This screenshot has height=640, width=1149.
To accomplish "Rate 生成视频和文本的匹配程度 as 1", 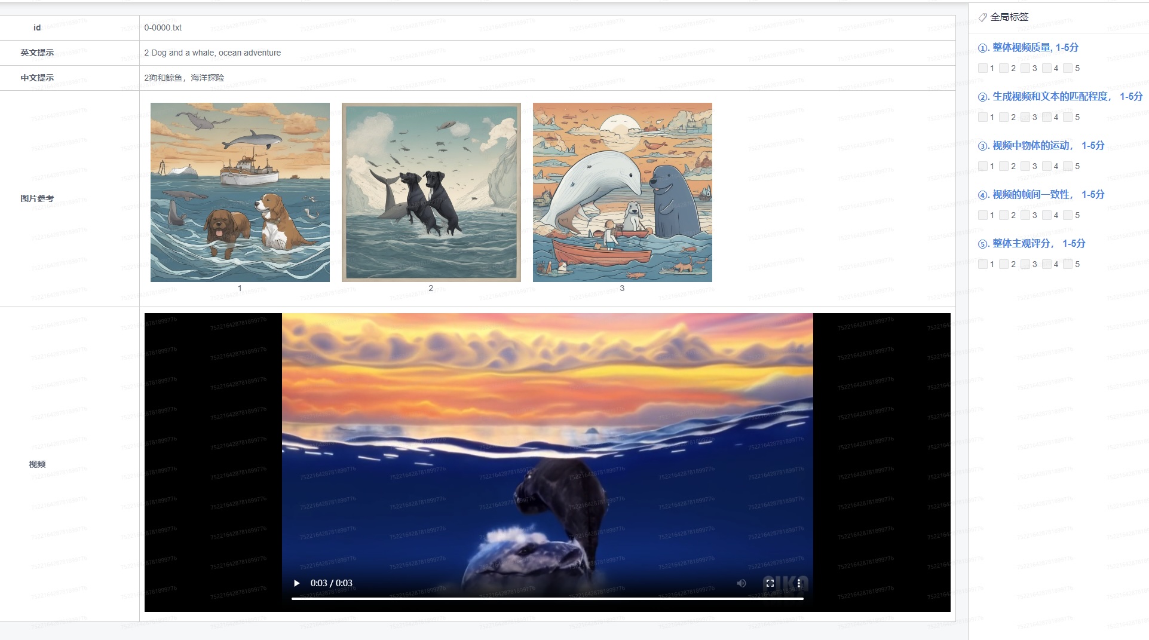I will click(983, 117).
